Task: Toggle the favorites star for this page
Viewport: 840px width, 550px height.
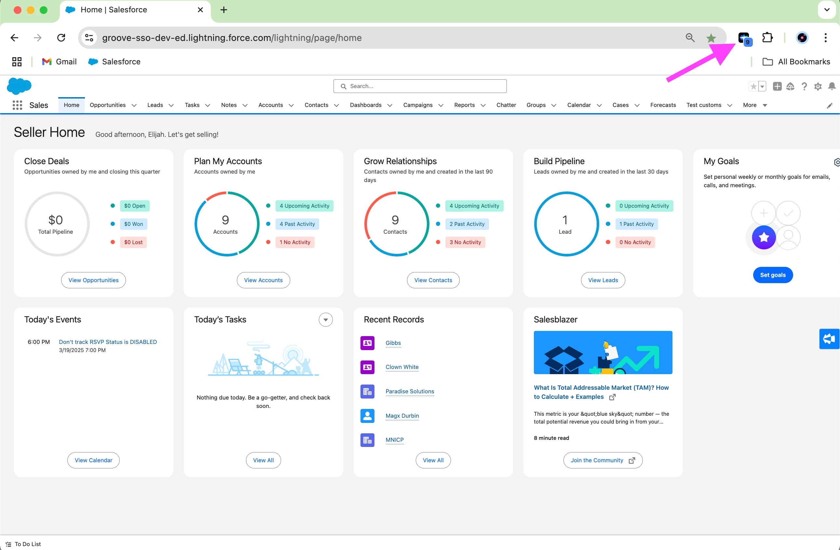Action: [753, 86]
